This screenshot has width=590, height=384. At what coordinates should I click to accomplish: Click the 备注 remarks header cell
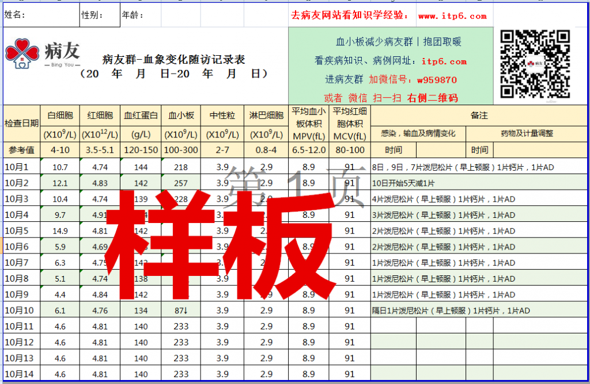(479, 116)
